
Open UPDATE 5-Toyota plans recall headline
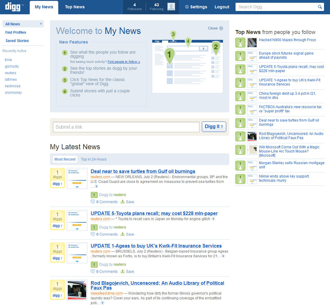[x=154, y=213]
